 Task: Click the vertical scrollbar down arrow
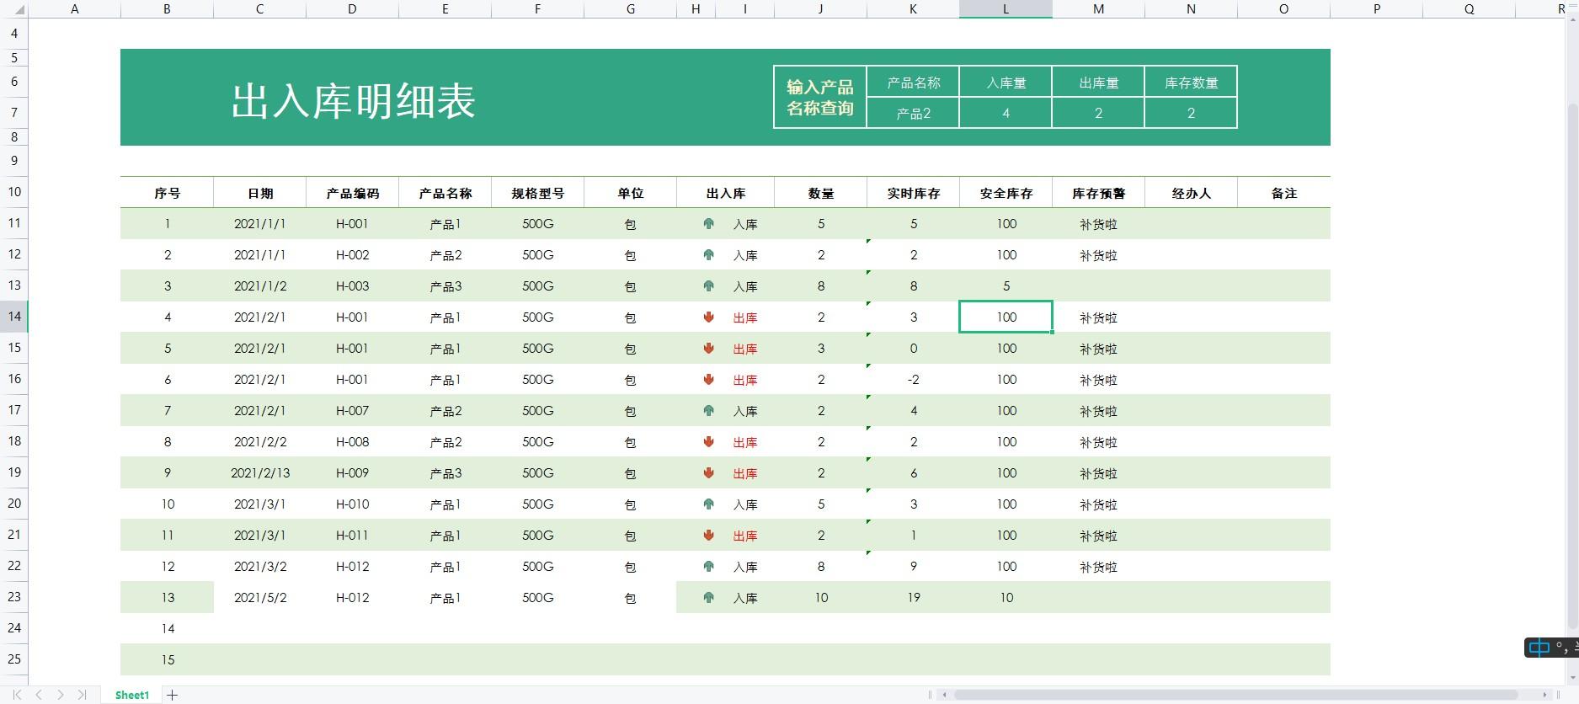point(1572,677)
